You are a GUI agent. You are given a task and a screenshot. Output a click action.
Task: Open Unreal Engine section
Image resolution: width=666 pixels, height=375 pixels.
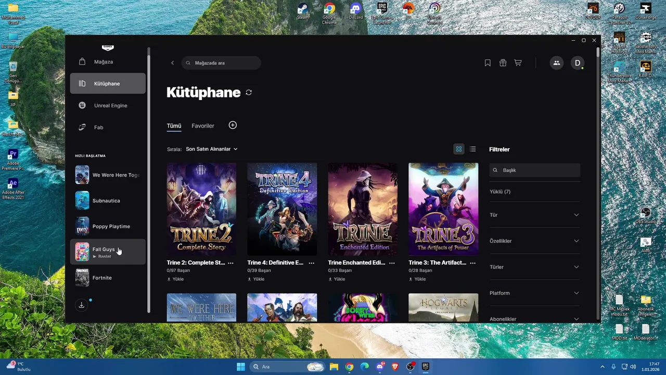108,105
